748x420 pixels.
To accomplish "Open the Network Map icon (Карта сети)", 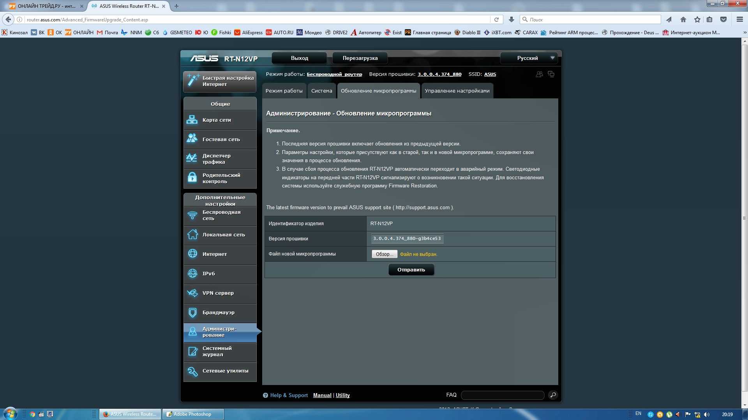I will (x=192, y=120).
